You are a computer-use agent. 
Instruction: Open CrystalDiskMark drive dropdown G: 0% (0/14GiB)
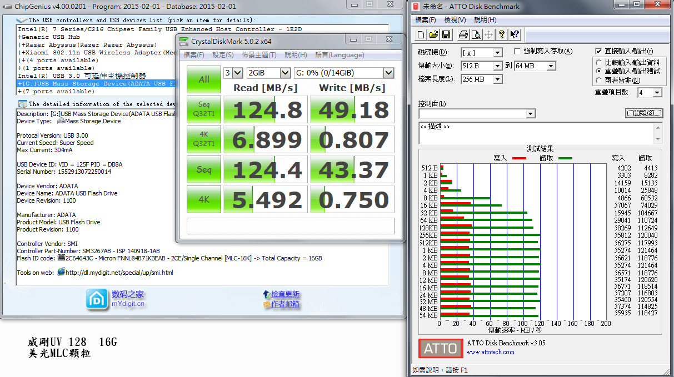tap(344, 73)
